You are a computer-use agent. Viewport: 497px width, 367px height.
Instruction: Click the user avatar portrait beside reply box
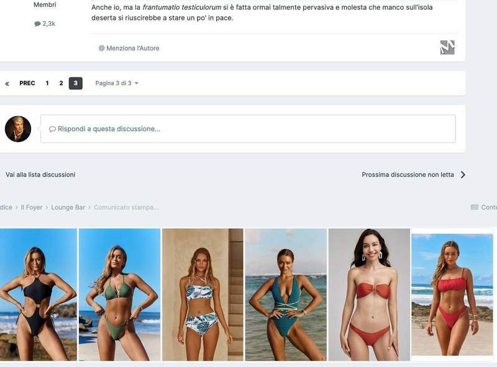tap(18, 129)
